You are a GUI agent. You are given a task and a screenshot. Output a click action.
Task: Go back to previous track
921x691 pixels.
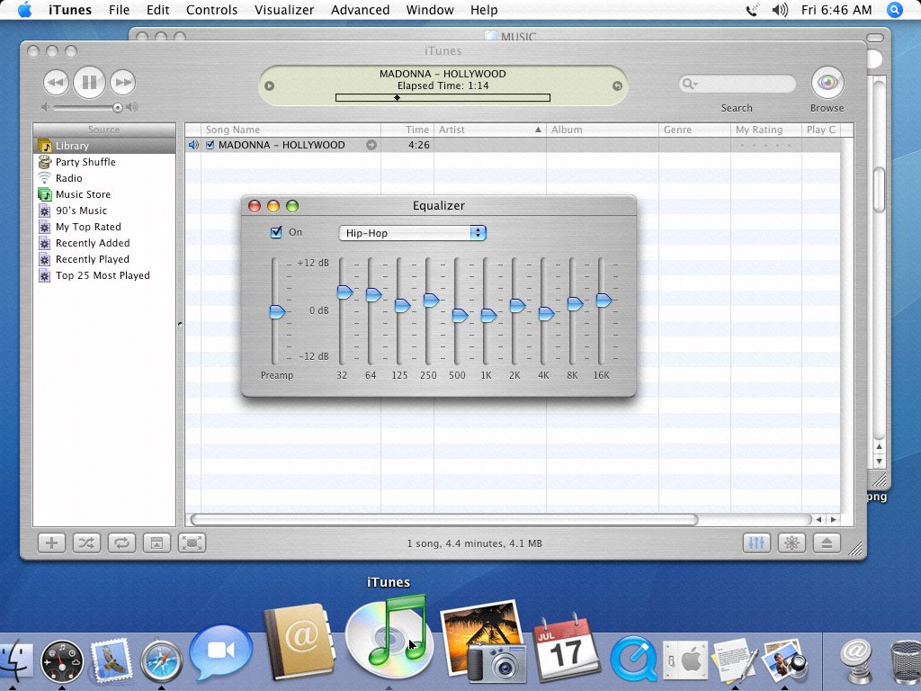56,83
